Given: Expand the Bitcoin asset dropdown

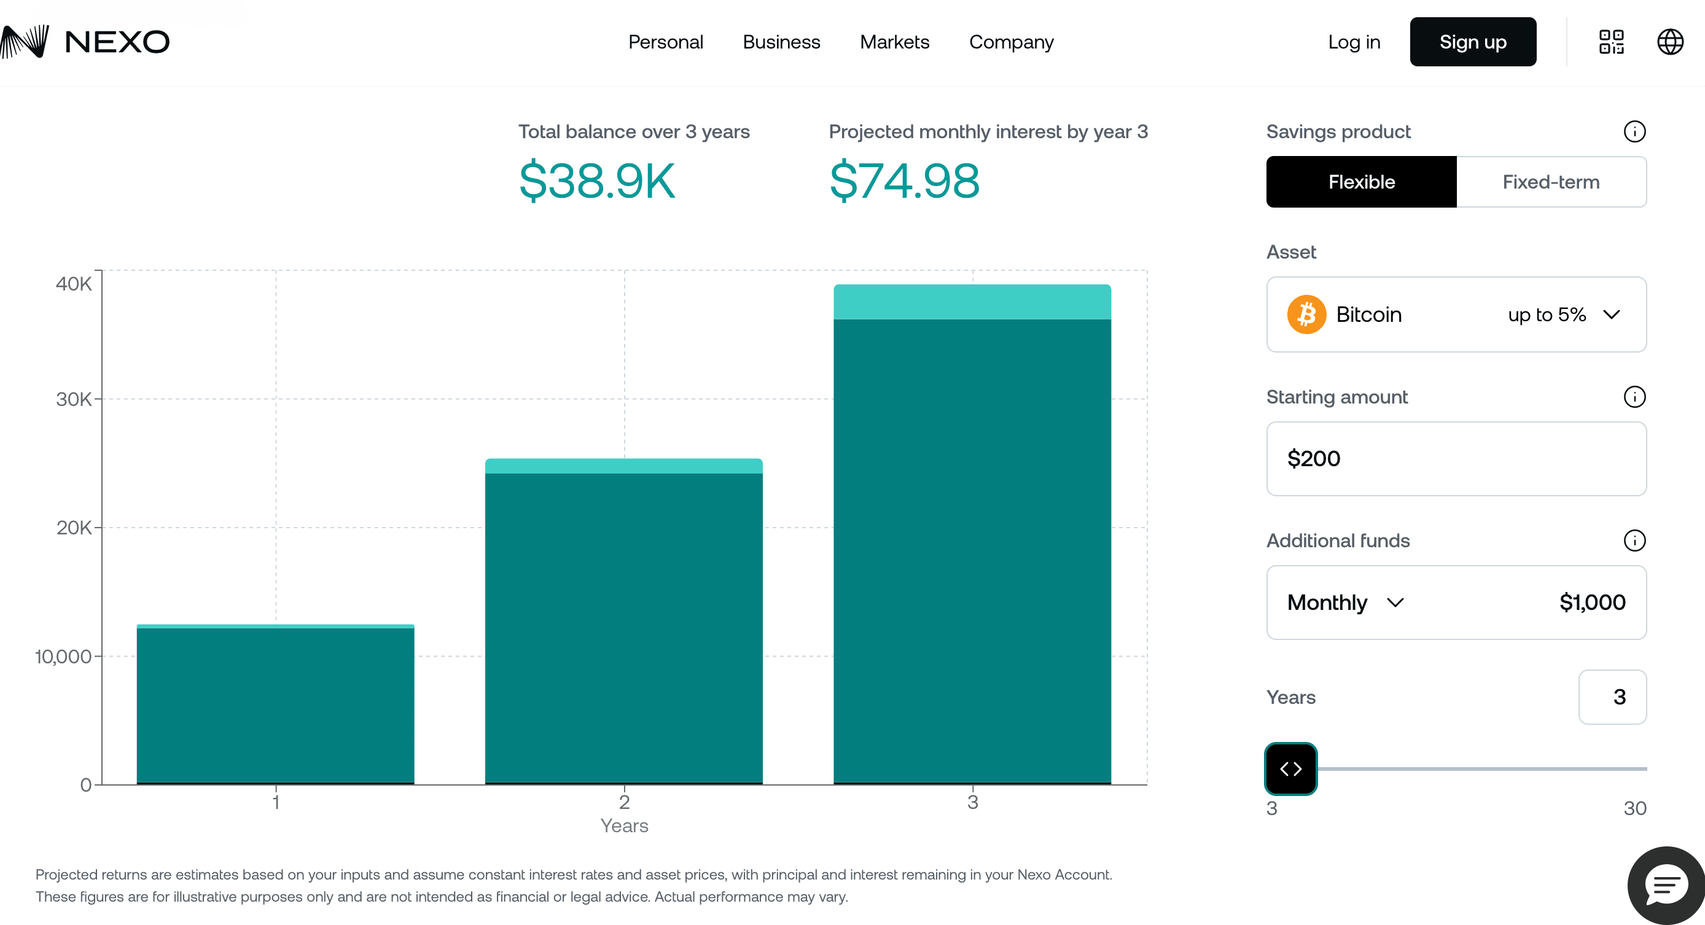Looking at the screenshot, I should (1456, 314).
